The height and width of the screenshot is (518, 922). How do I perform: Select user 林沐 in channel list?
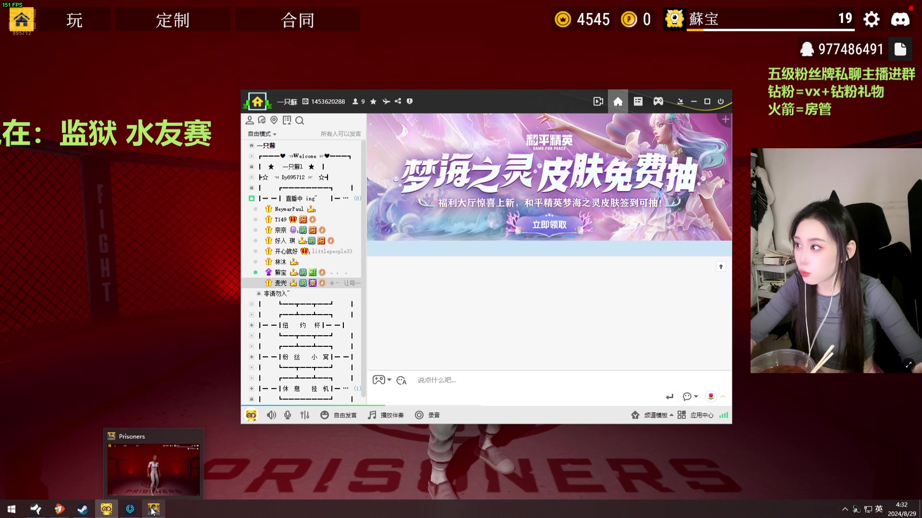(280, 261)
